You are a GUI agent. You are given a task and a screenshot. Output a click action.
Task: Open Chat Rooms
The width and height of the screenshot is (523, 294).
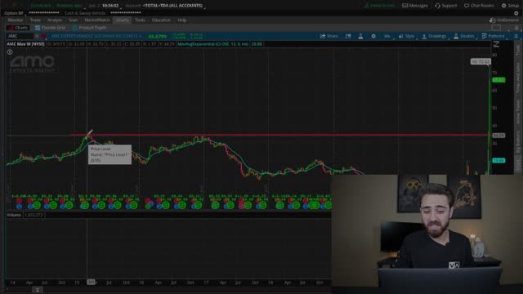479,6
